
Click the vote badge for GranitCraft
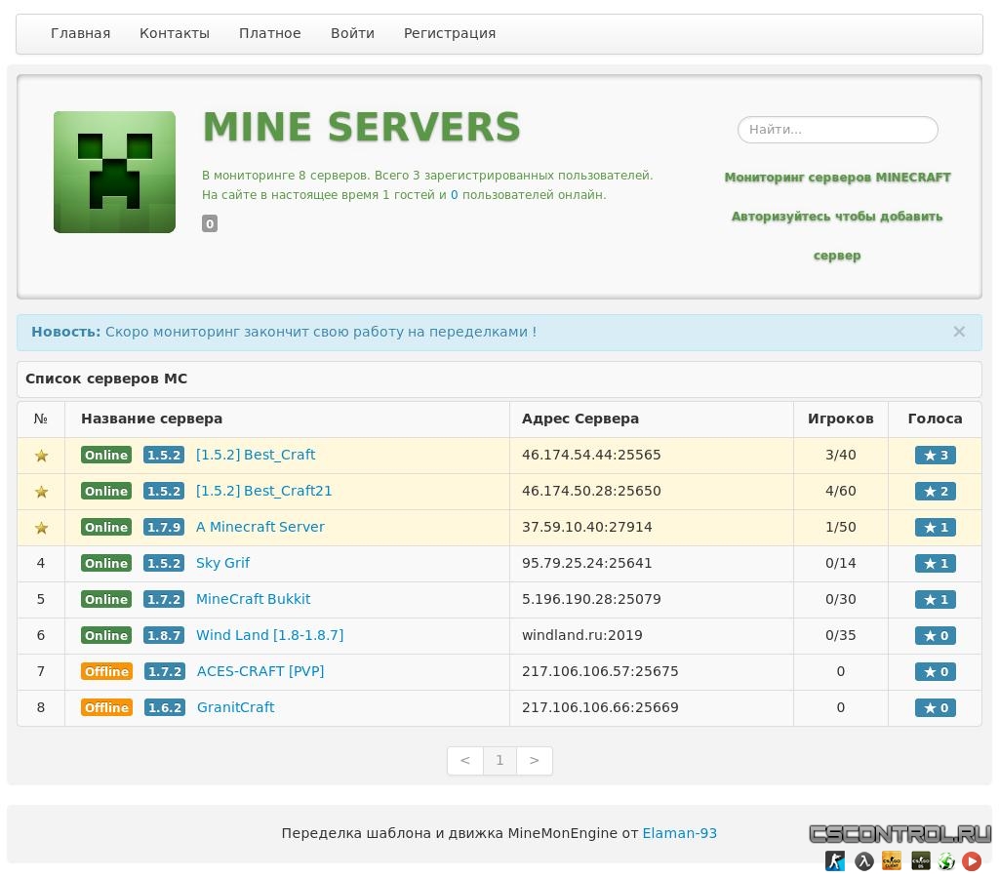coord(935,708)
